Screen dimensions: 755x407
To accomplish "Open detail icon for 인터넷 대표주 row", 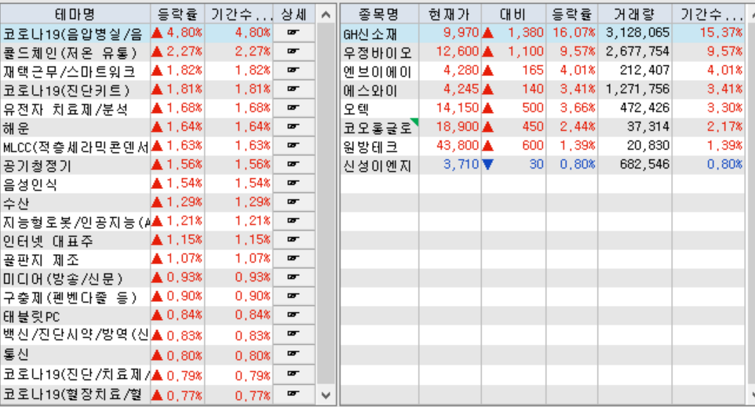I will (x=294, y=239).
